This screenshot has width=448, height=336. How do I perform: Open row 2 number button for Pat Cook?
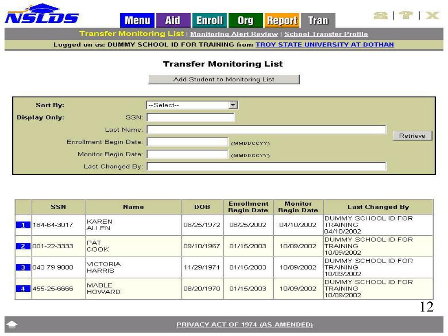pyautogui.click(x=23, y=246)
